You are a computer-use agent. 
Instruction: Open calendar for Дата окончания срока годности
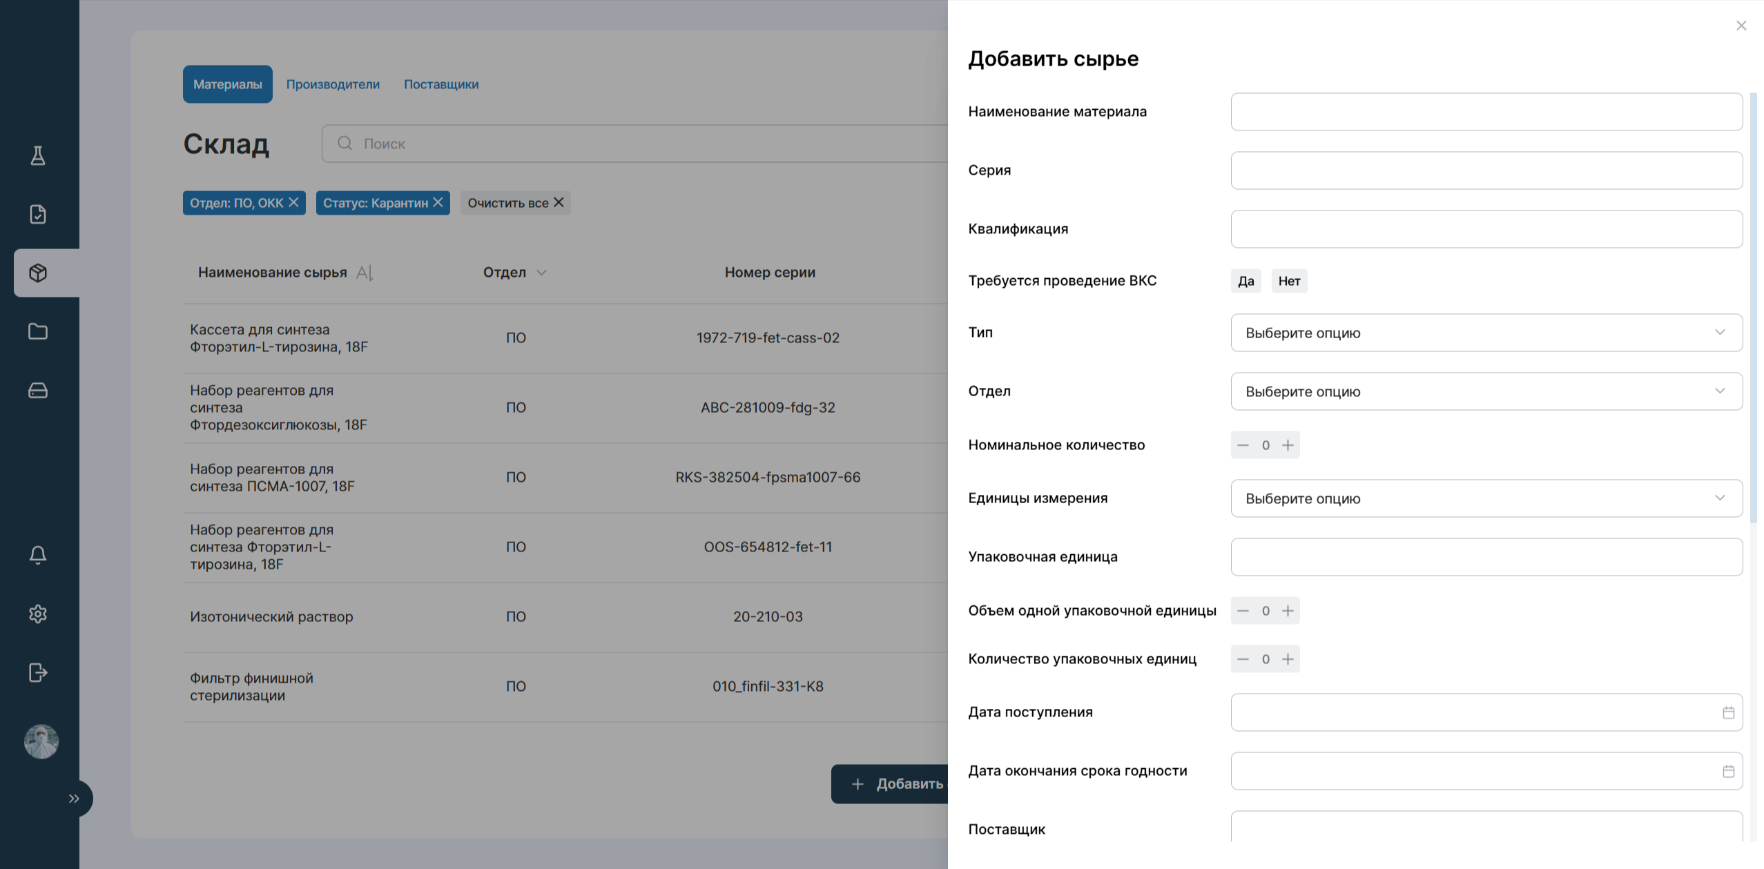[x=1728, y=771]
